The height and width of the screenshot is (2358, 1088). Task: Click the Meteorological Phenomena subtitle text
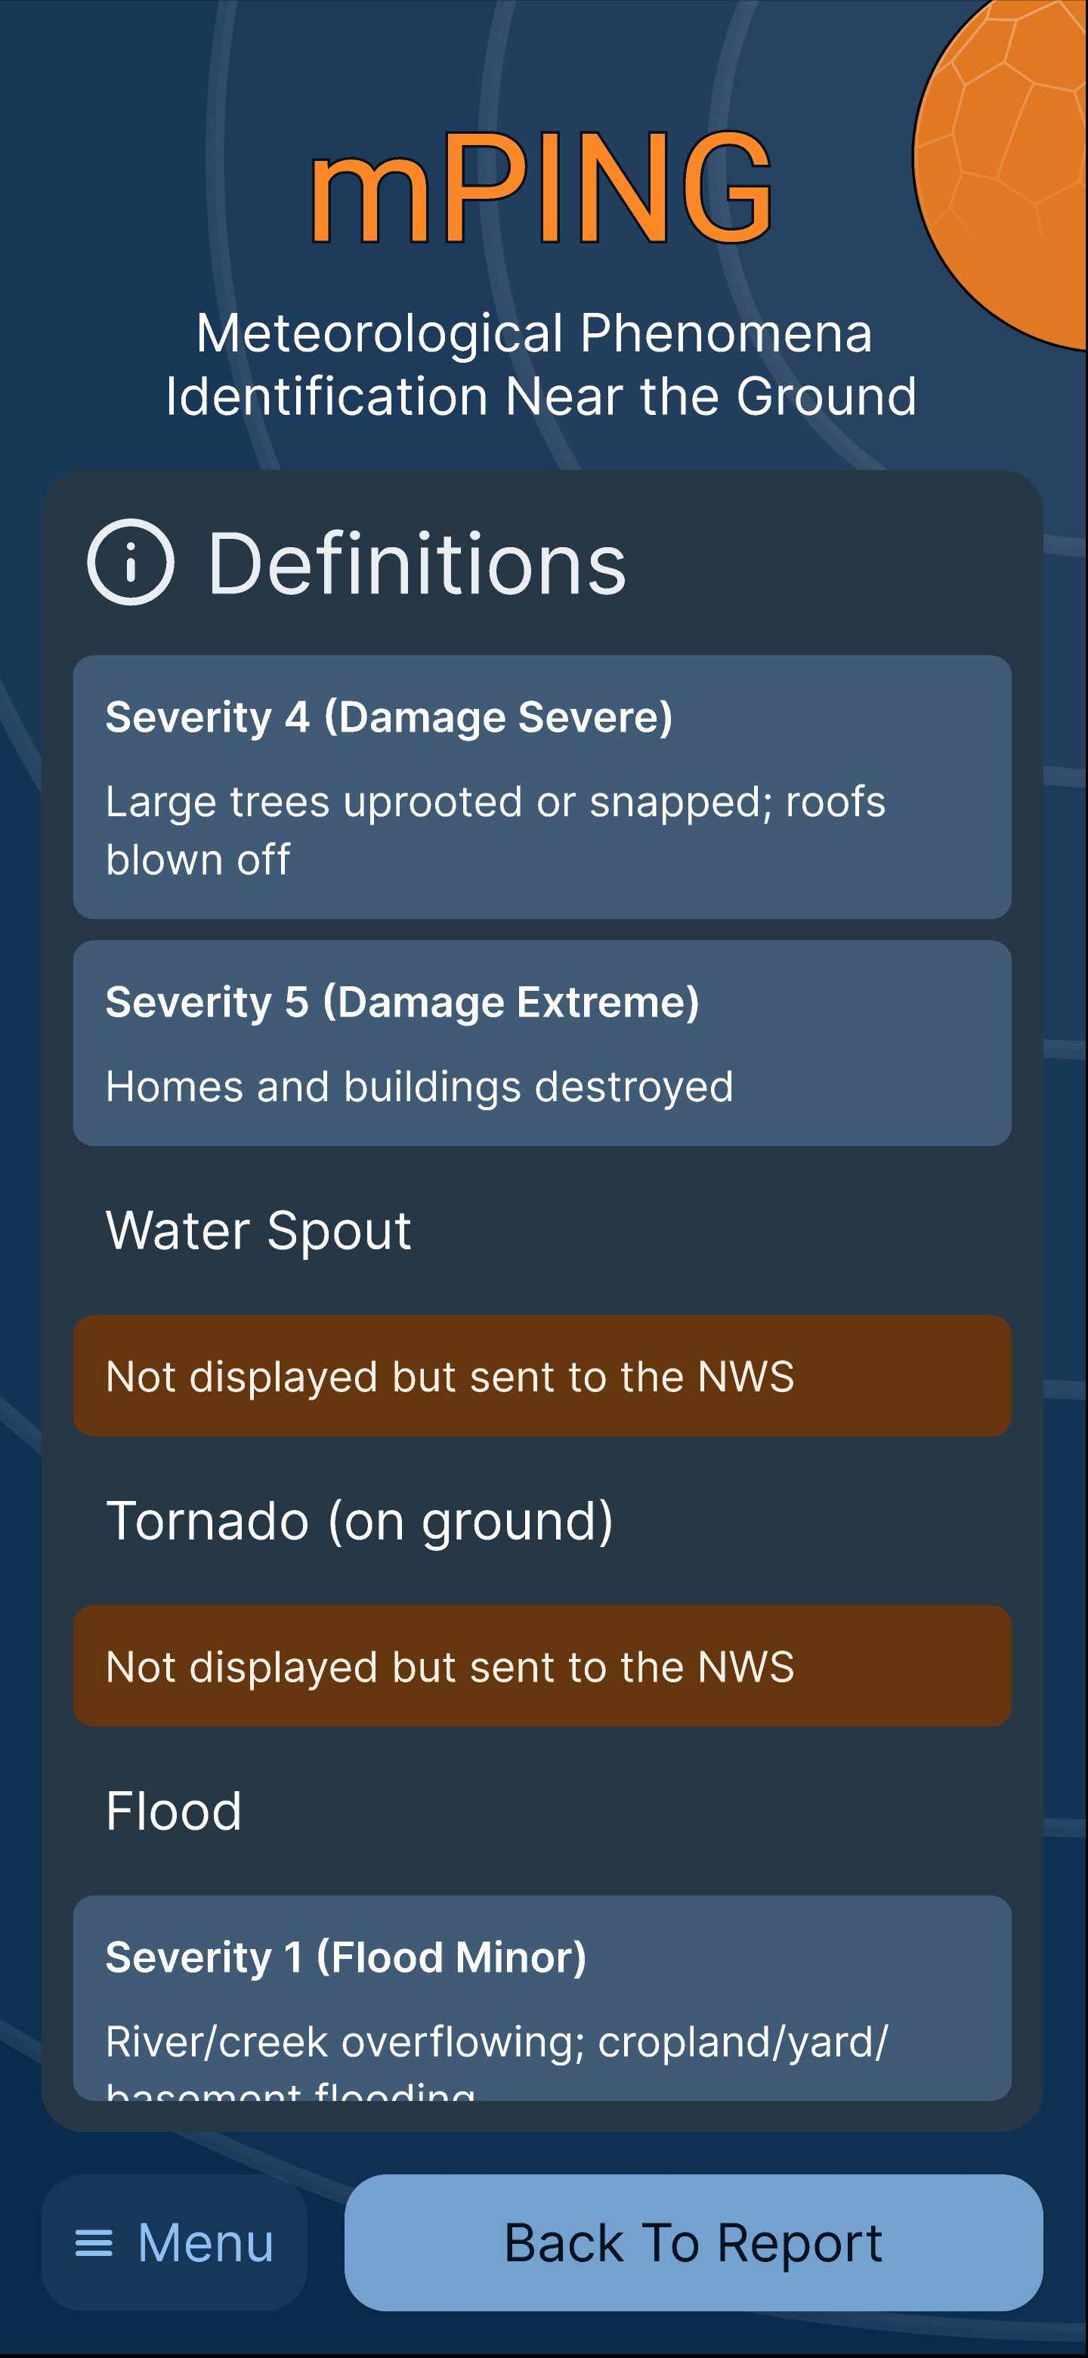pos(542,364)
